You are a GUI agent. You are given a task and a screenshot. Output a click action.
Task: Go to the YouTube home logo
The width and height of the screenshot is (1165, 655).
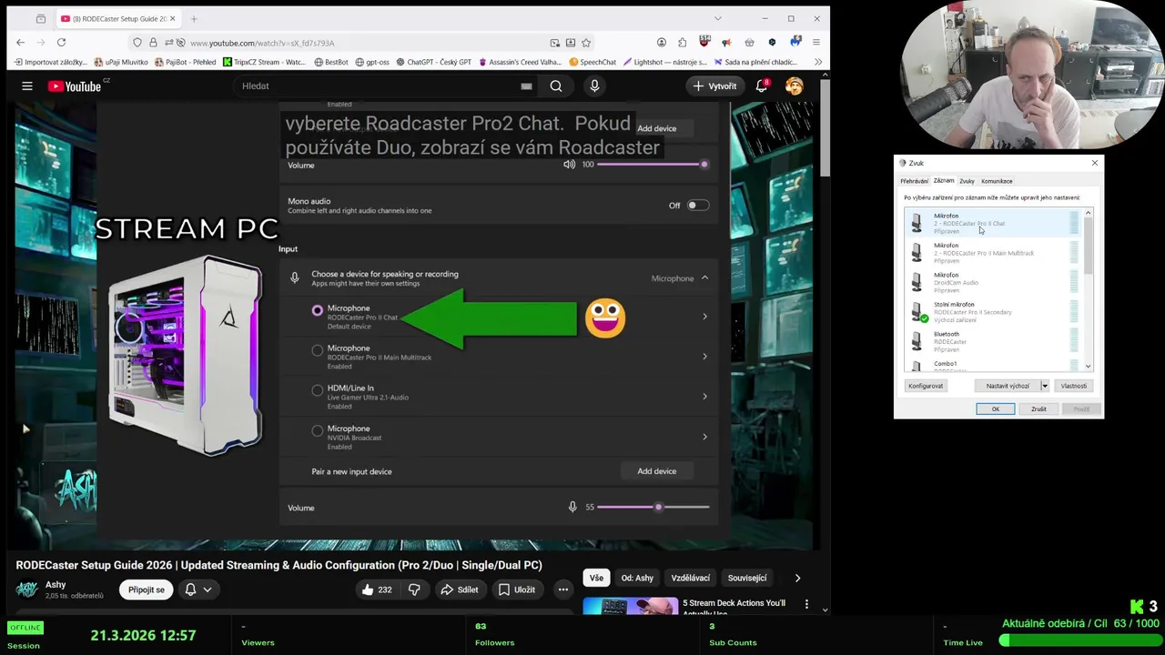75,86
